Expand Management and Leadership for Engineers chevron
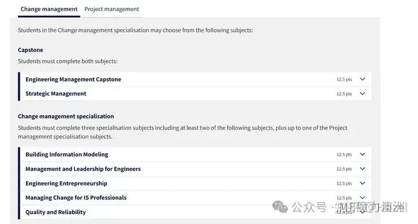 click(362, 169)
